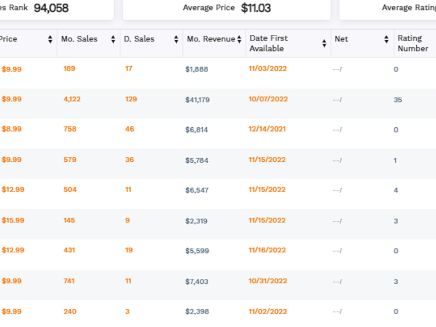
Task: Sort by Net column arrows
Action: (x=386, y=39)
